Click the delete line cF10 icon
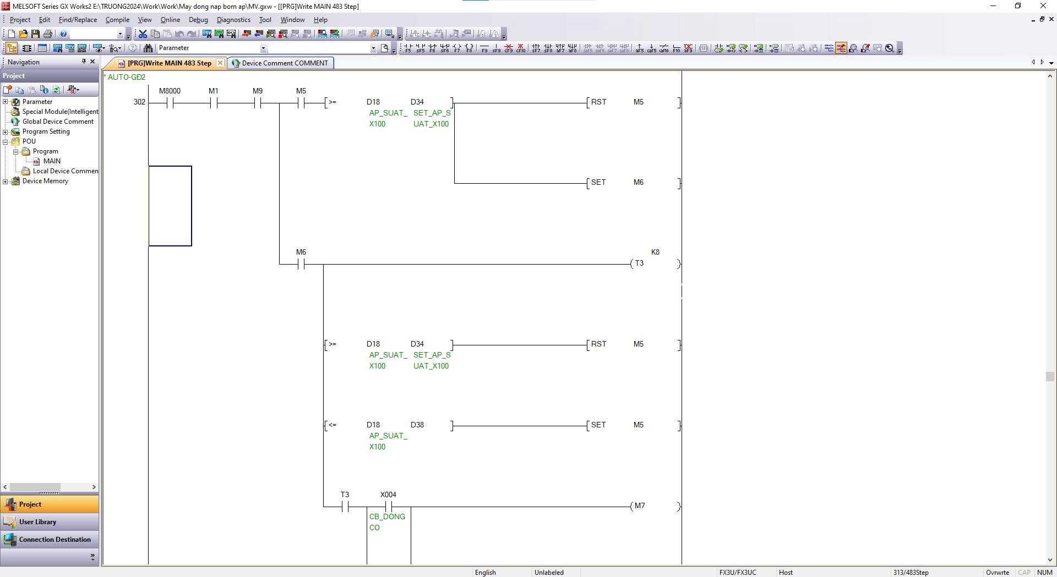The width and height of the screenshot is (1057, 577). (x=521, y=48)
